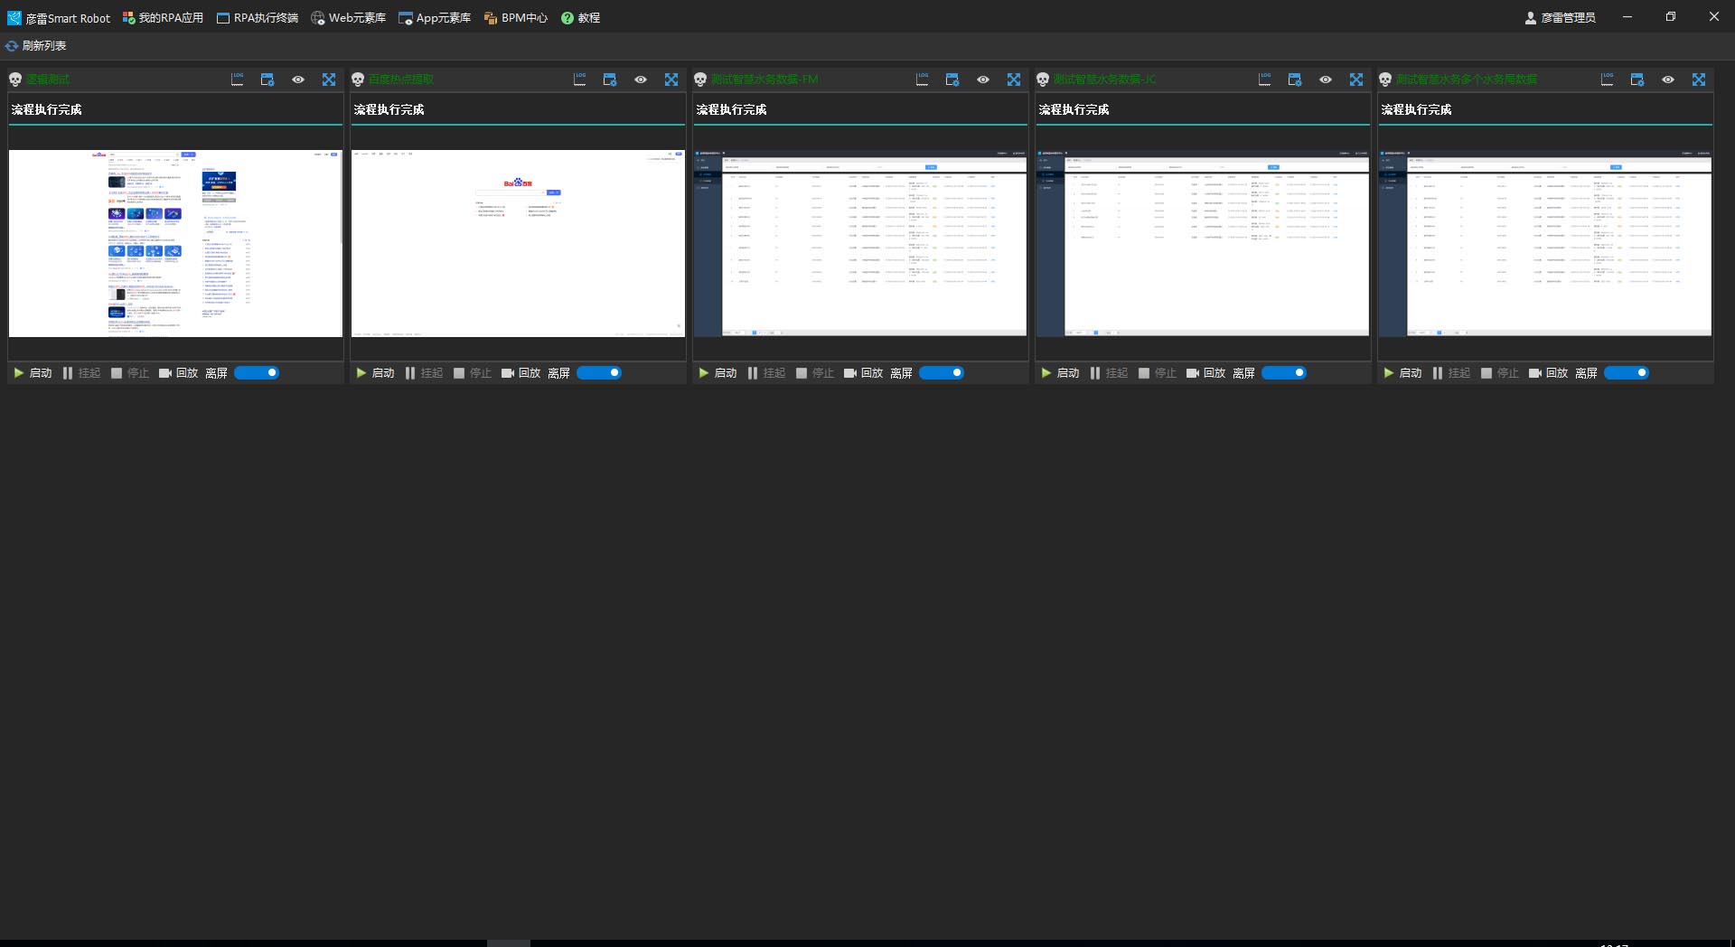The width and height of the screenshot is (1735, 947).
Task: Toggle the eye preview icon for 测试智慧水务数据-JC
Action: [x=1326, y=80]
